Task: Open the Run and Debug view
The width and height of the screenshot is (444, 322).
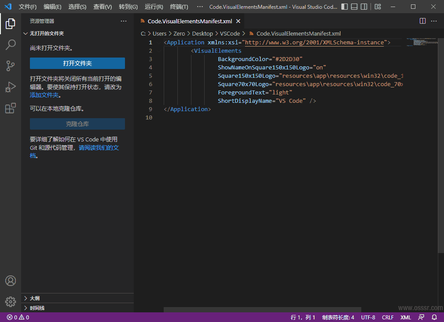Action: [11, 87]
